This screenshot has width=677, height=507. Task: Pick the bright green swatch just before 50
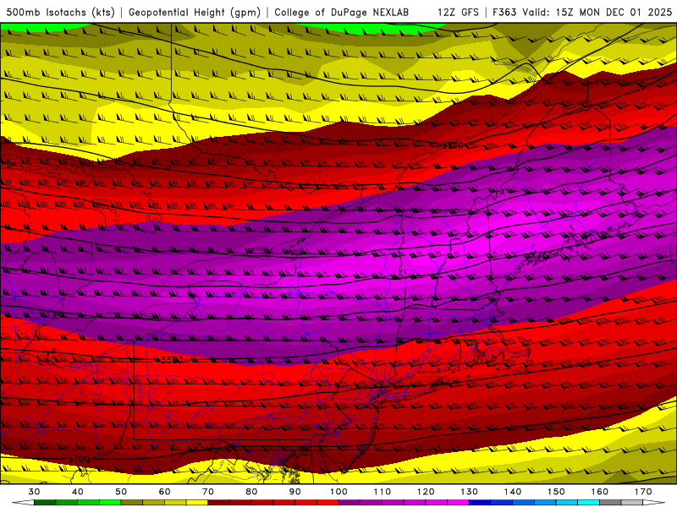(x=110, y=503)
